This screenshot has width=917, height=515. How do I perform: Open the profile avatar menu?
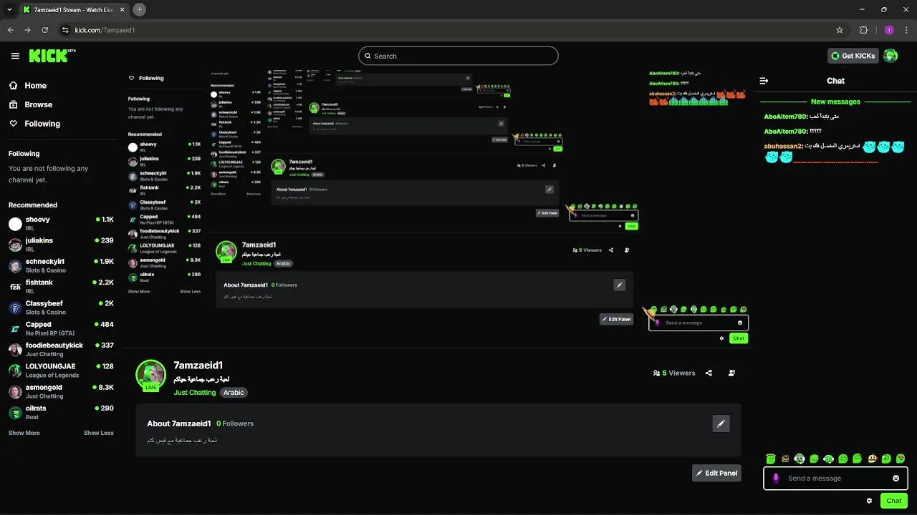(x=890, y=56)
